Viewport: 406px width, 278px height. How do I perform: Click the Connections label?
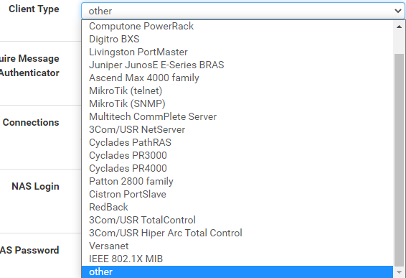tap(31, 122)
